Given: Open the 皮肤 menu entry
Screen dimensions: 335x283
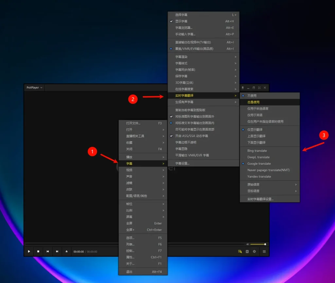Looking at the screenshot, I should (143, 189).
